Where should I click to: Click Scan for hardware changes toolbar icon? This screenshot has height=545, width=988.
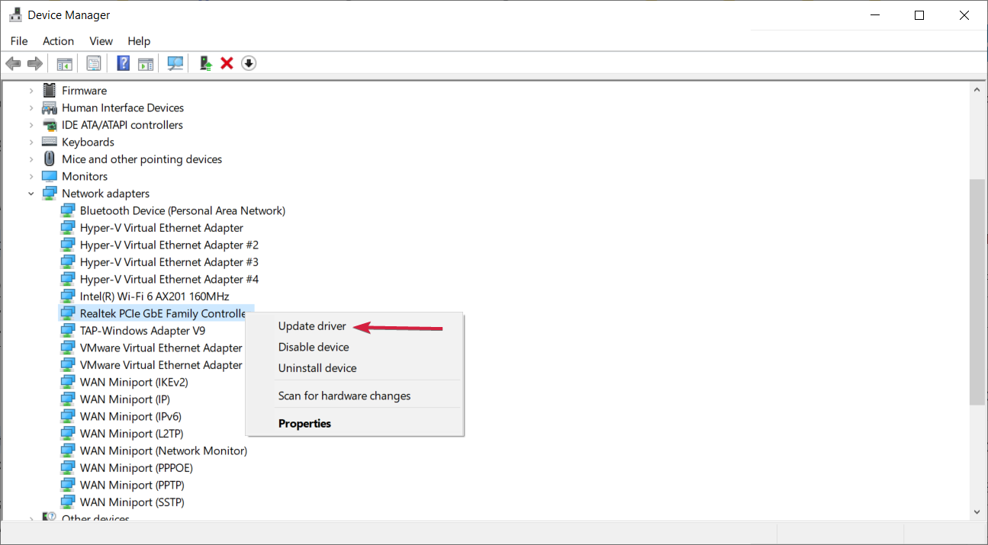pos(175,63)
